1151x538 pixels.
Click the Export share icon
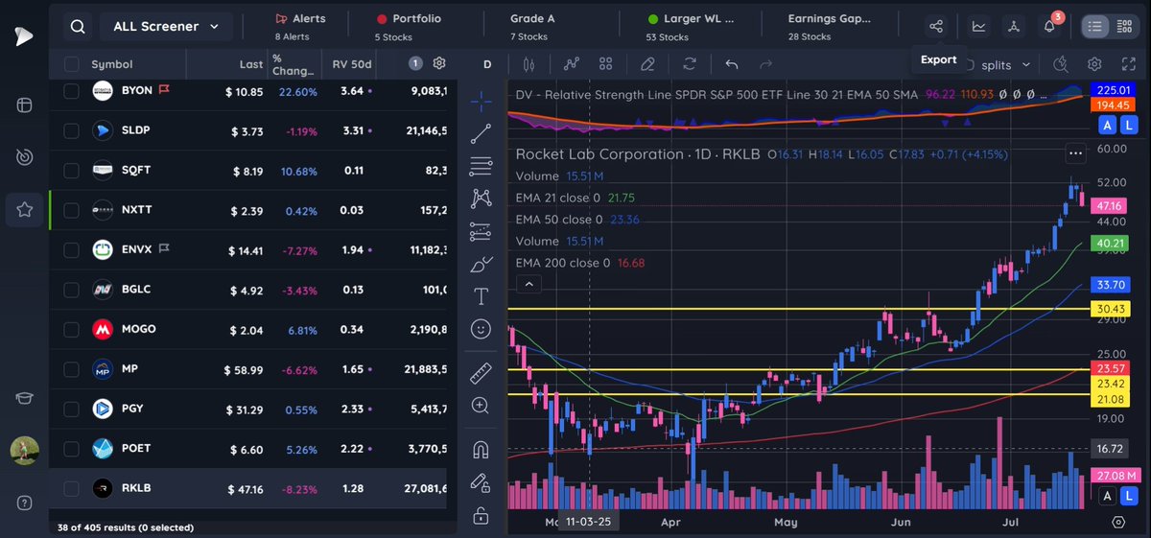click(937, 27)
